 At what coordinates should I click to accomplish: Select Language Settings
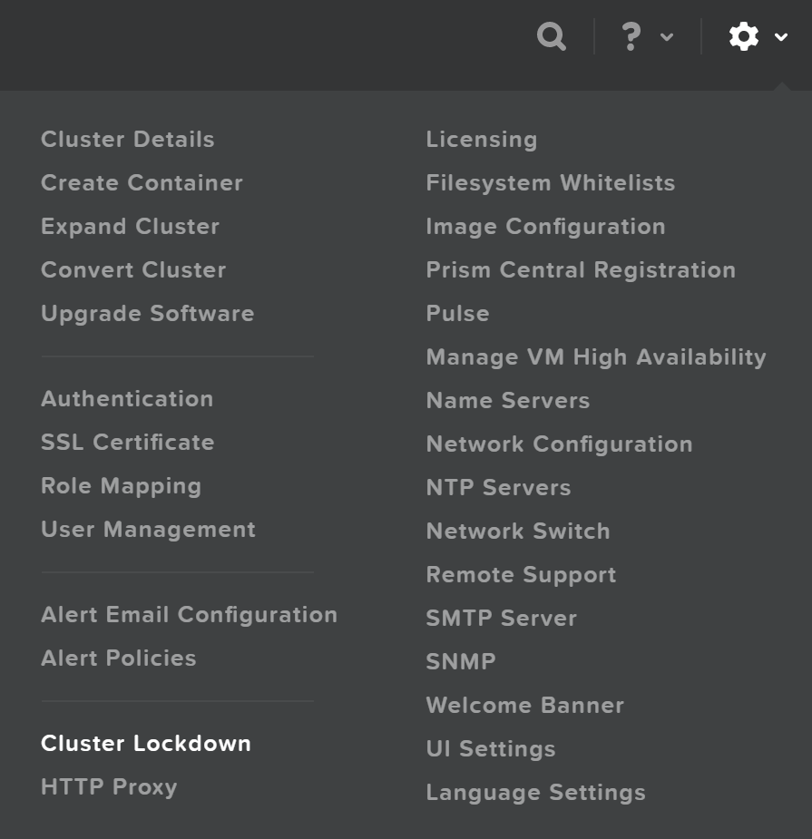tap(535, 792)
